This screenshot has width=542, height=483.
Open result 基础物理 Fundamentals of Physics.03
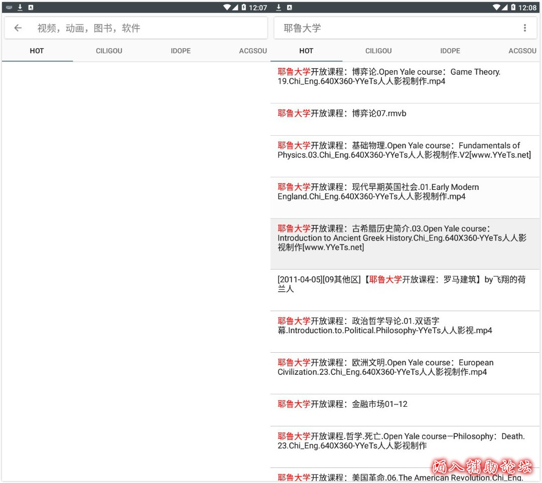click(405, 156)
